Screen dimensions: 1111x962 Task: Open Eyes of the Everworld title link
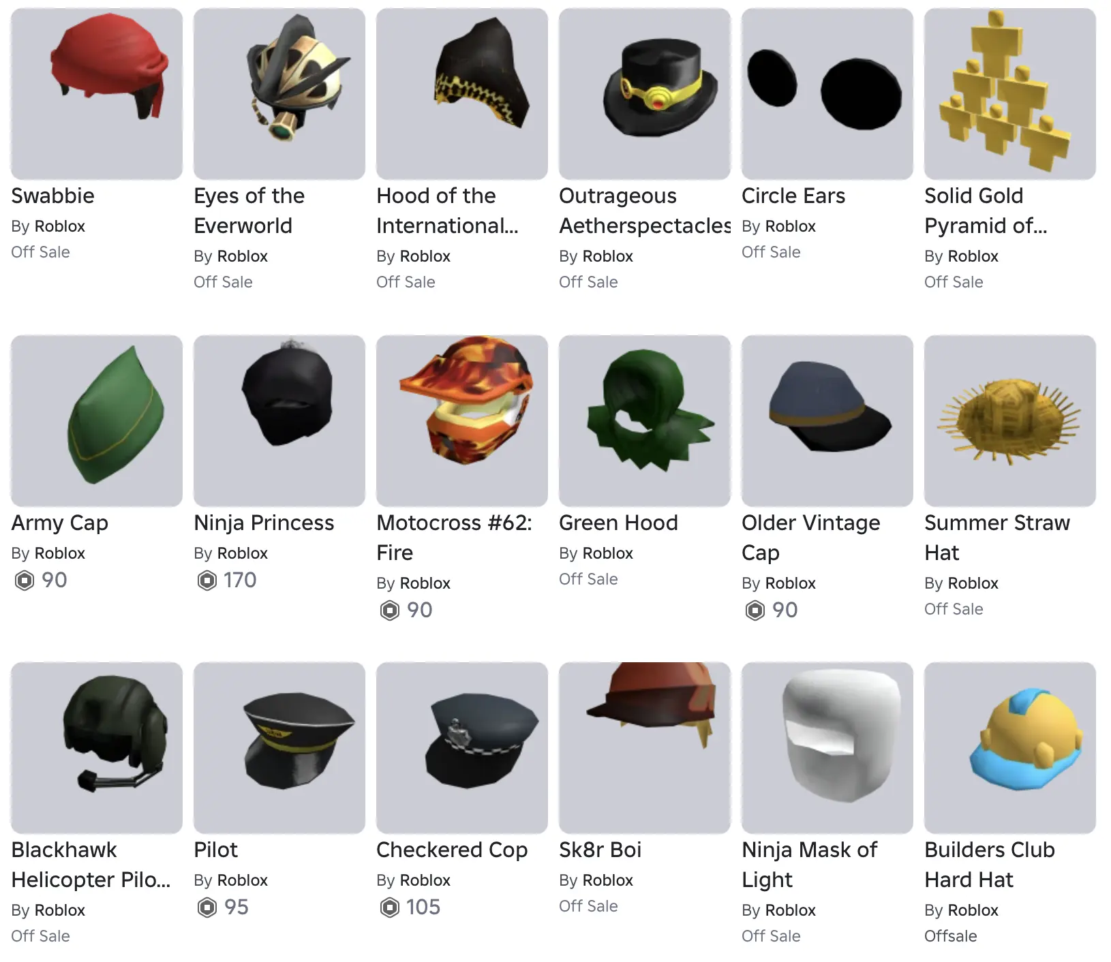[x=249, y=211]
